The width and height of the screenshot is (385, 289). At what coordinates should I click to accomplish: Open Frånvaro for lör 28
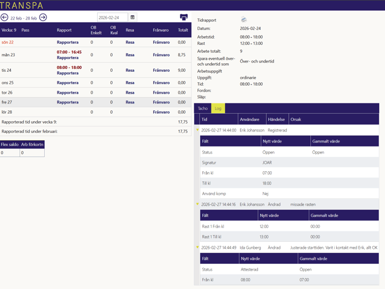161,112
